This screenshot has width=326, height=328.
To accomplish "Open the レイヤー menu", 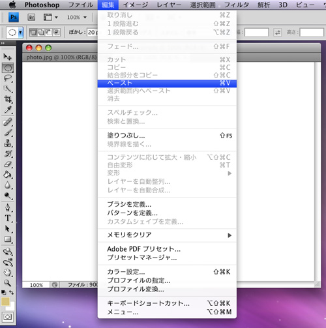I will coord(169,5).
